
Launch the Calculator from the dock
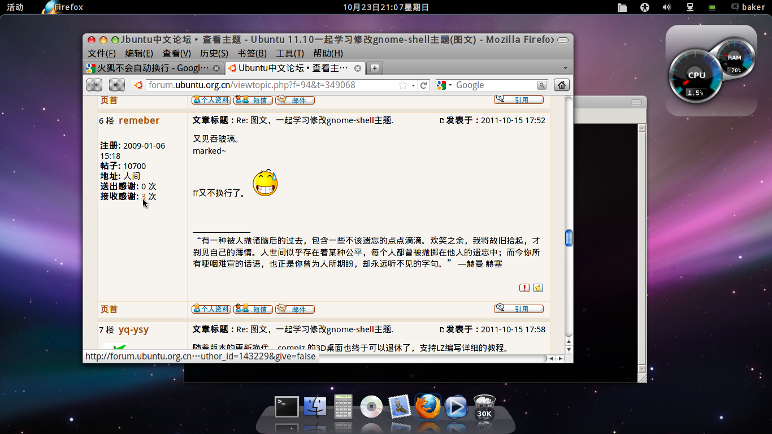[x=343, y=407]
